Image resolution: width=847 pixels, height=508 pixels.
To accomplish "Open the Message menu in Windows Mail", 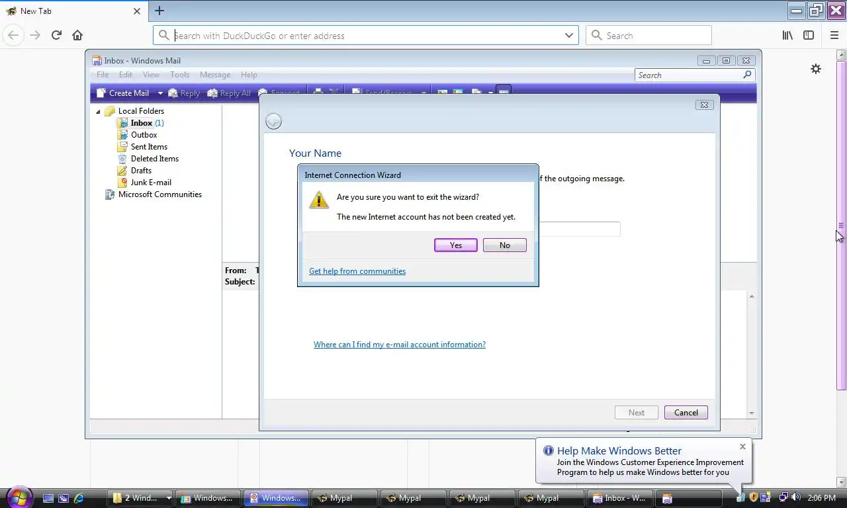I will tap(215, 75).
